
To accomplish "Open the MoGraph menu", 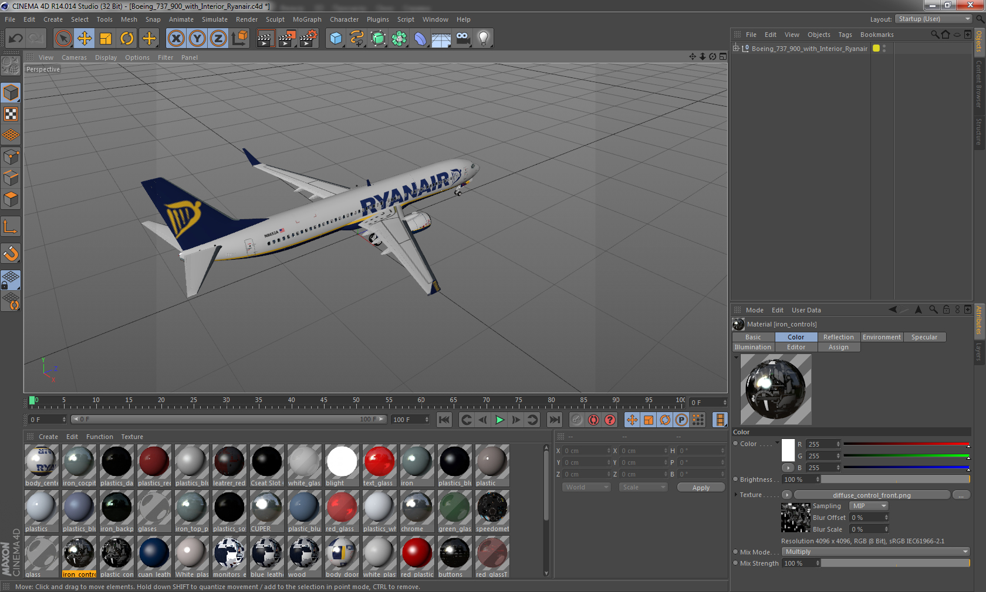I will coord(307,19).
